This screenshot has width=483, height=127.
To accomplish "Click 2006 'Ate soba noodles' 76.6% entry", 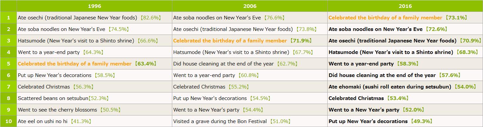I will click(229, 17).
